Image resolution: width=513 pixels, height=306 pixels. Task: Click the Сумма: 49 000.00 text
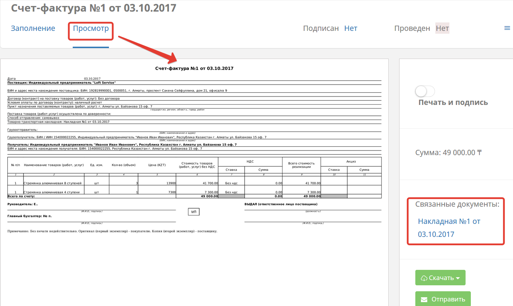click(x=448, y=153)
